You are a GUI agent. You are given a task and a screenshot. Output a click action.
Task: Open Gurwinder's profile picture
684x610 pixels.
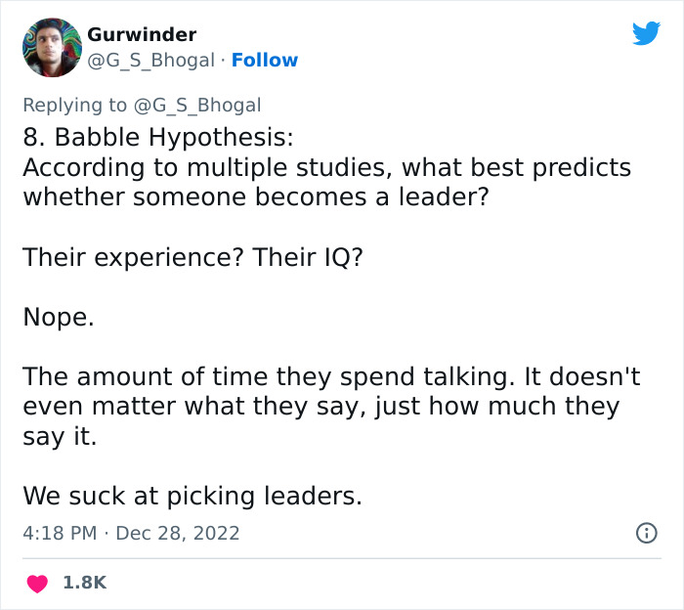click(51, 47)
